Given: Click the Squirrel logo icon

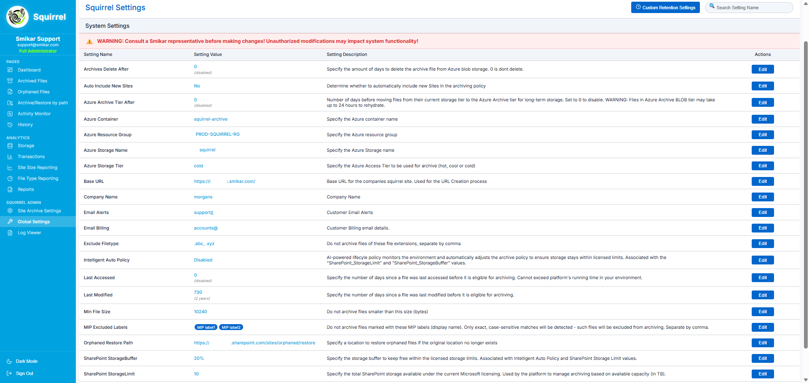Looking at the screenshot, I should 17,17.
